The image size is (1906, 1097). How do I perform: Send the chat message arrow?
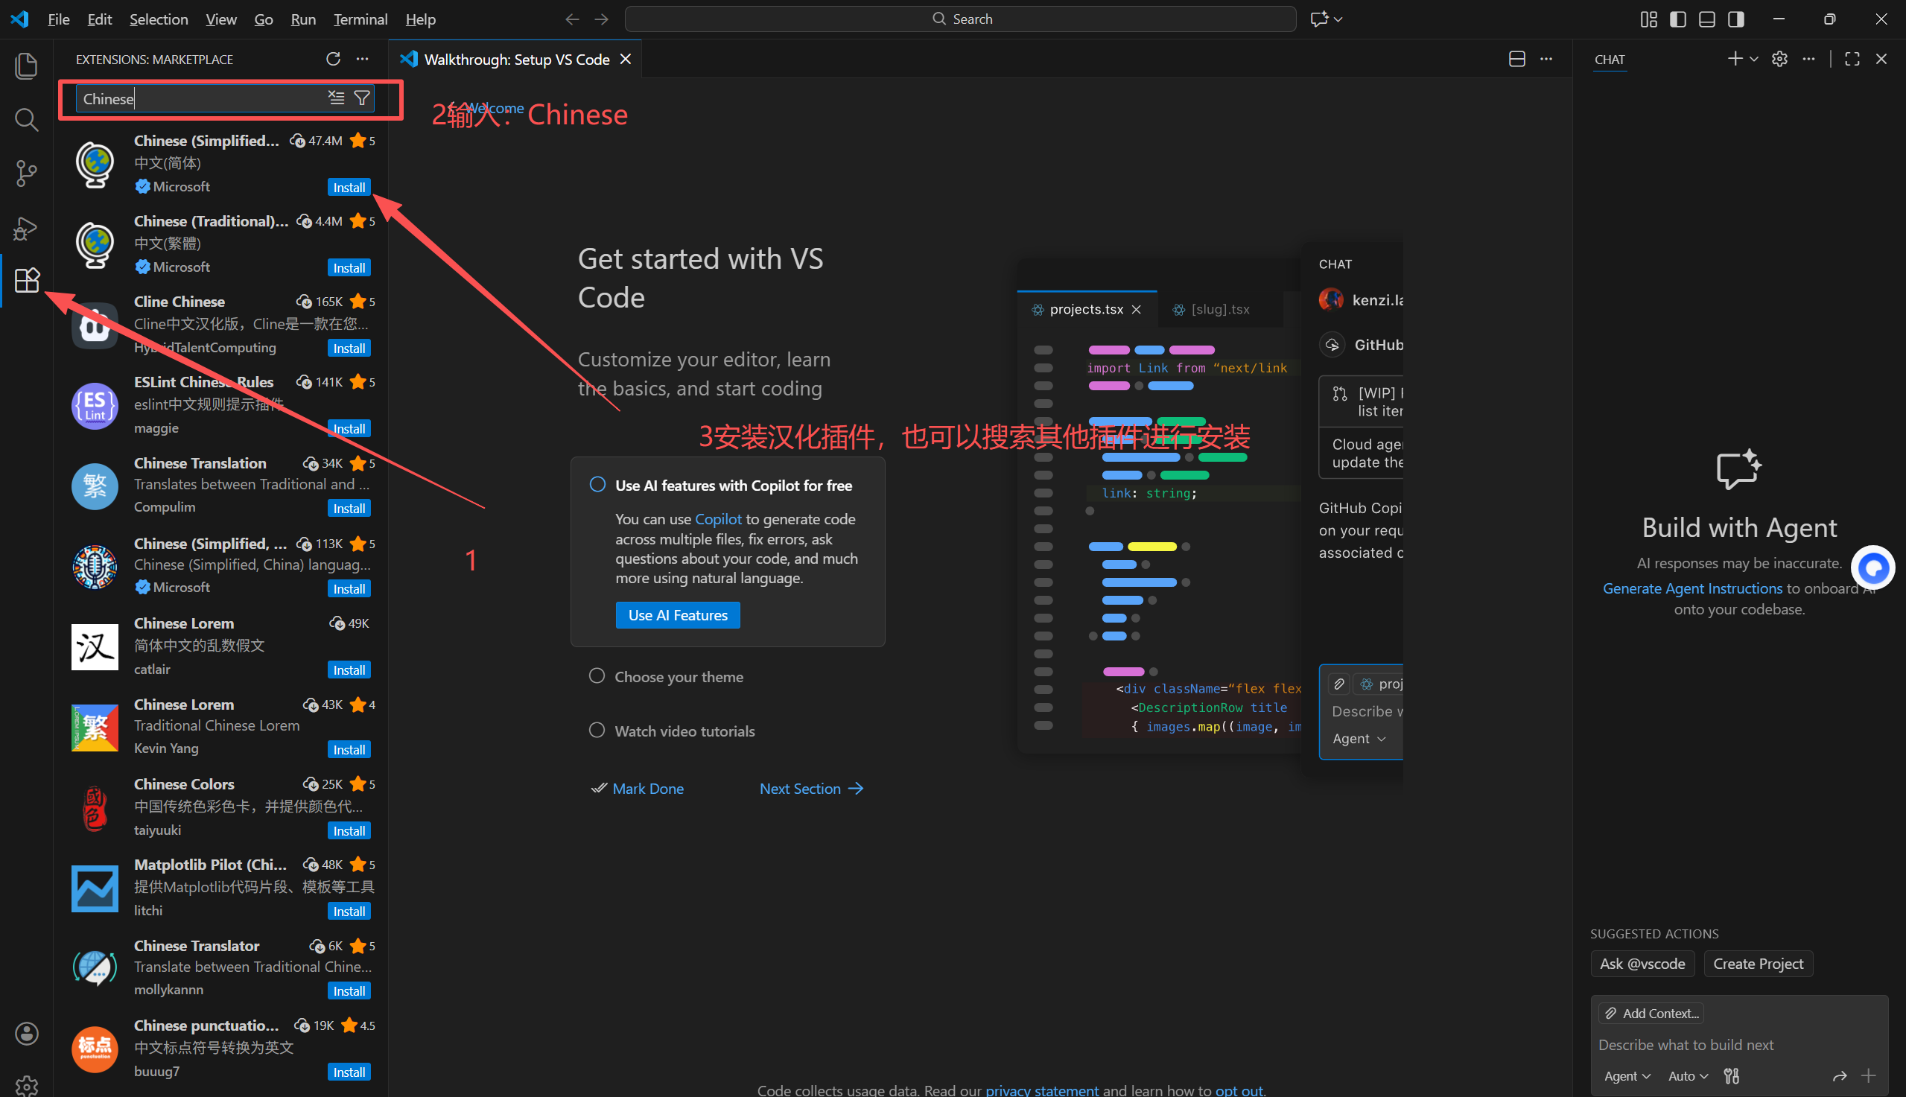[1839, 1076]
